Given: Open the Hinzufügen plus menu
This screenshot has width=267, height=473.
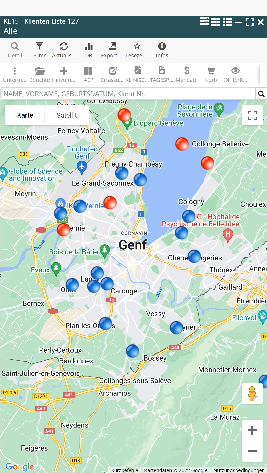Looking at the screenshot, I should [64, 74].
